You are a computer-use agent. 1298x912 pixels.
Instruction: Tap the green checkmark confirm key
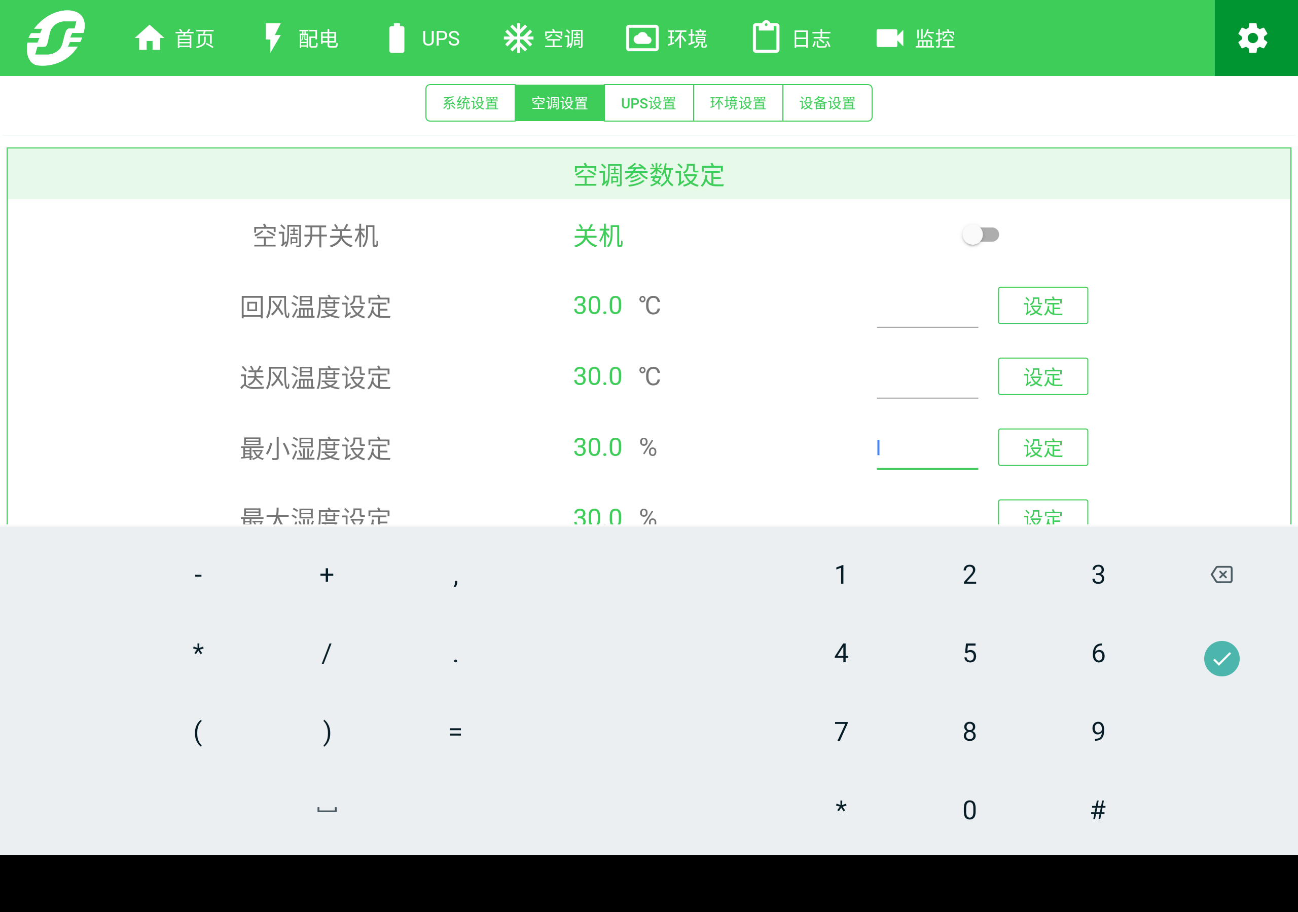(x=1221, y=657)
